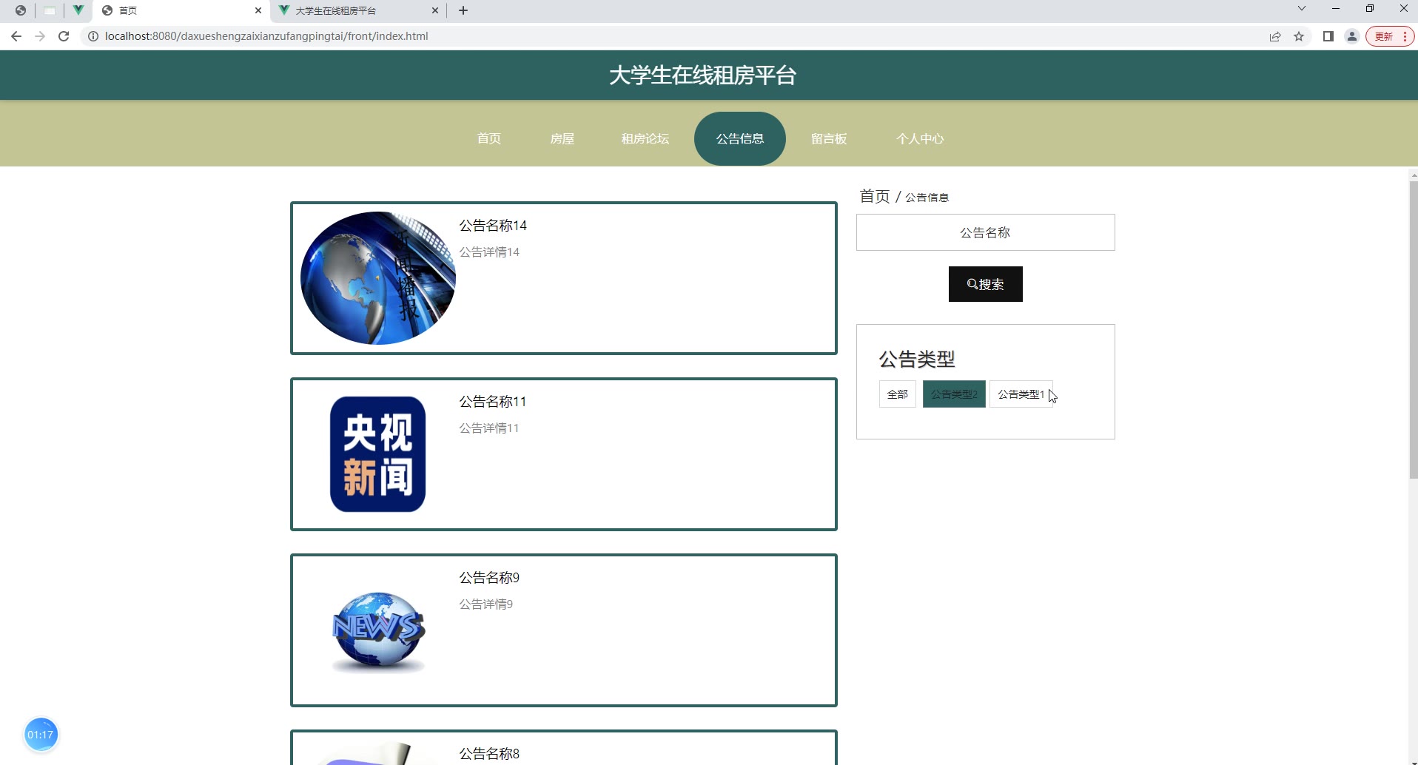The height and width of the screenshot is (765, 1418).
Task: Restore down the browser window
Action: coord(1370,9)
